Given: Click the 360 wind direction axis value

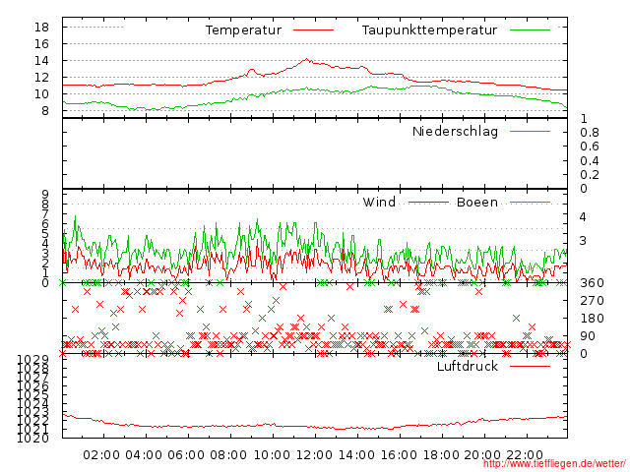Looking at the screenshot, I should 592,283.
